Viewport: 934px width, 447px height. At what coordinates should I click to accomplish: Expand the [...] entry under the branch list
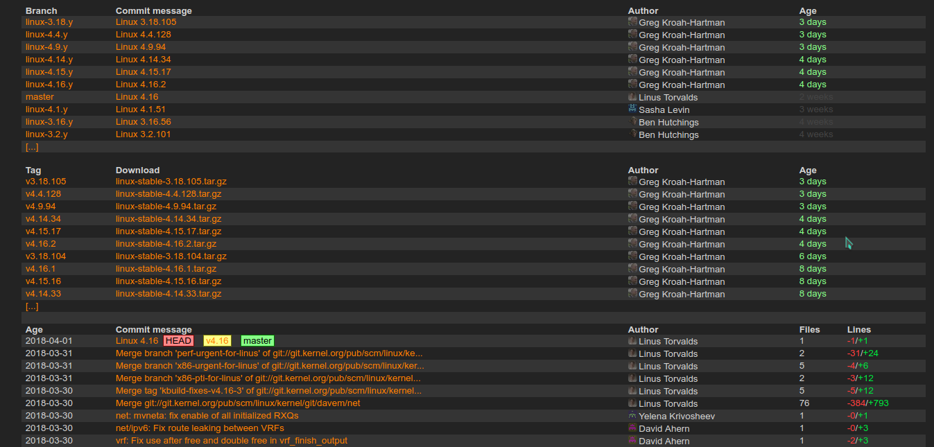(x=31, y=146)
